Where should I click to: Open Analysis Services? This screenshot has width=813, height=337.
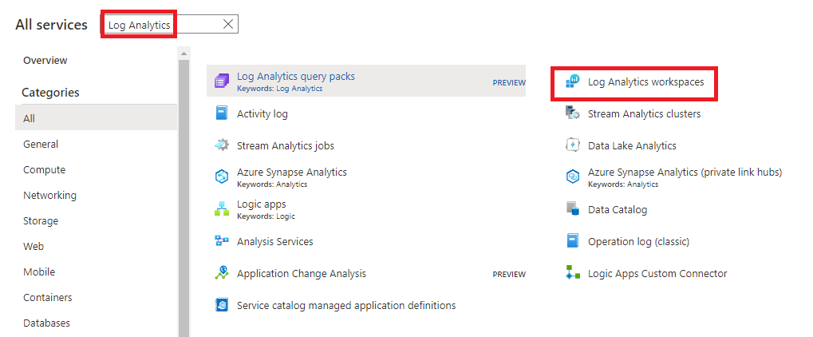click(274, 241)
